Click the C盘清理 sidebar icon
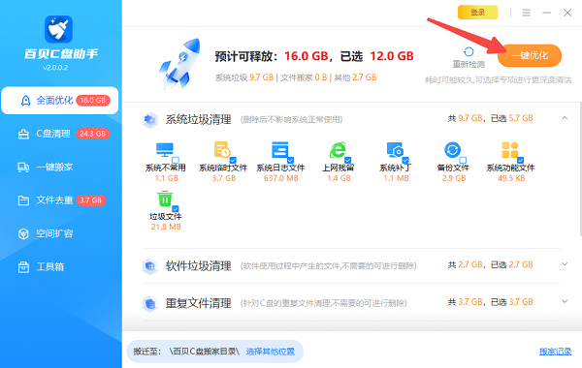 pos(23,134)
